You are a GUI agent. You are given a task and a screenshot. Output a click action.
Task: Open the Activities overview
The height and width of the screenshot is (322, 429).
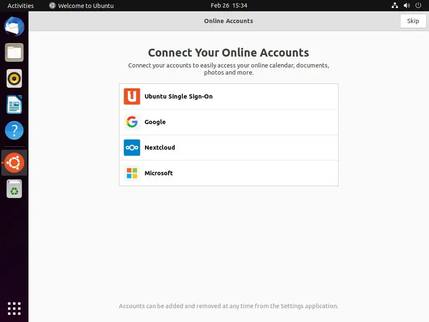click(x=21, y=5)
